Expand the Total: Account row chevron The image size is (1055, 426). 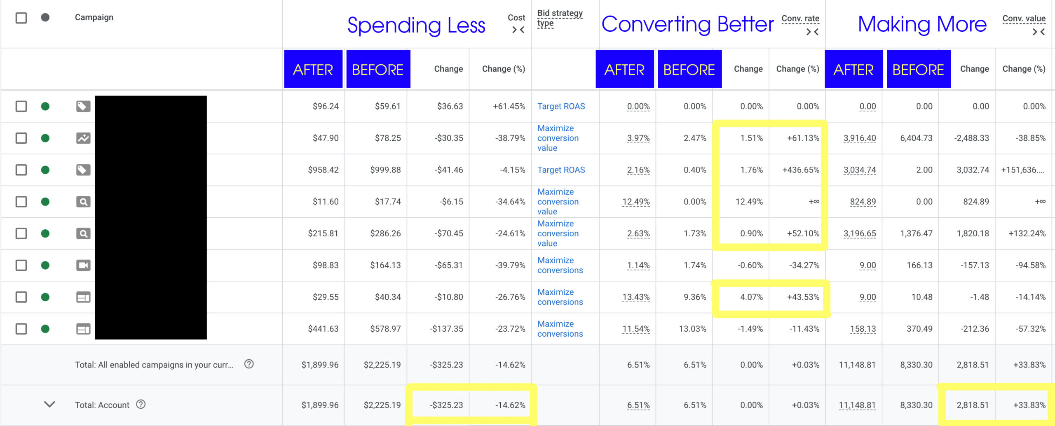click(49, 405)
